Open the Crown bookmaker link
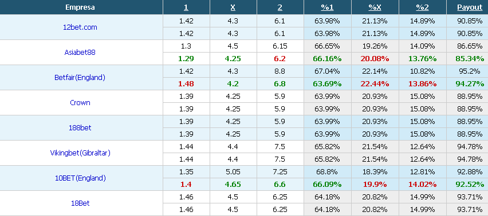 click(x=80, y=102)
